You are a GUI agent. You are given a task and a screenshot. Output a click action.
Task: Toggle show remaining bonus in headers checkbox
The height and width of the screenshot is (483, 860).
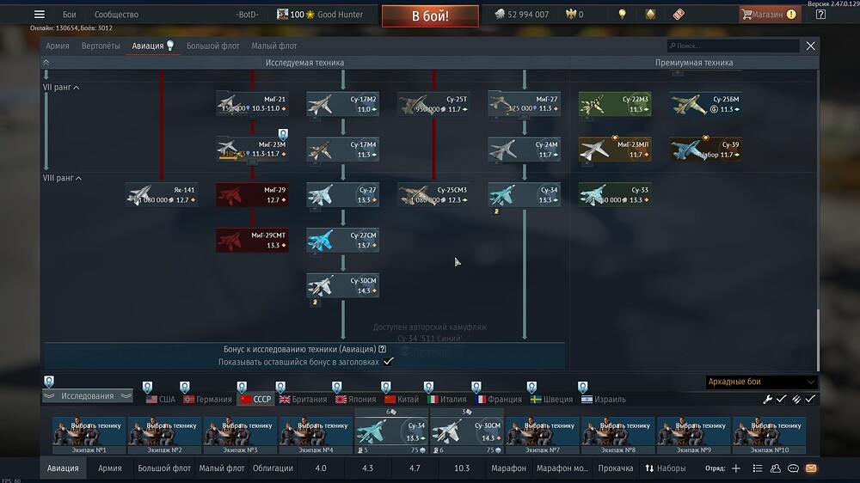tap(389, 362)
